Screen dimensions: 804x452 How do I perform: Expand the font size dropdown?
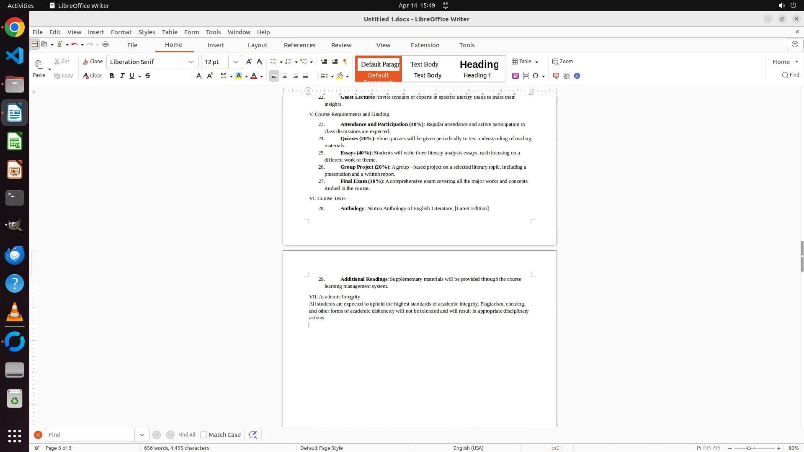236,62
